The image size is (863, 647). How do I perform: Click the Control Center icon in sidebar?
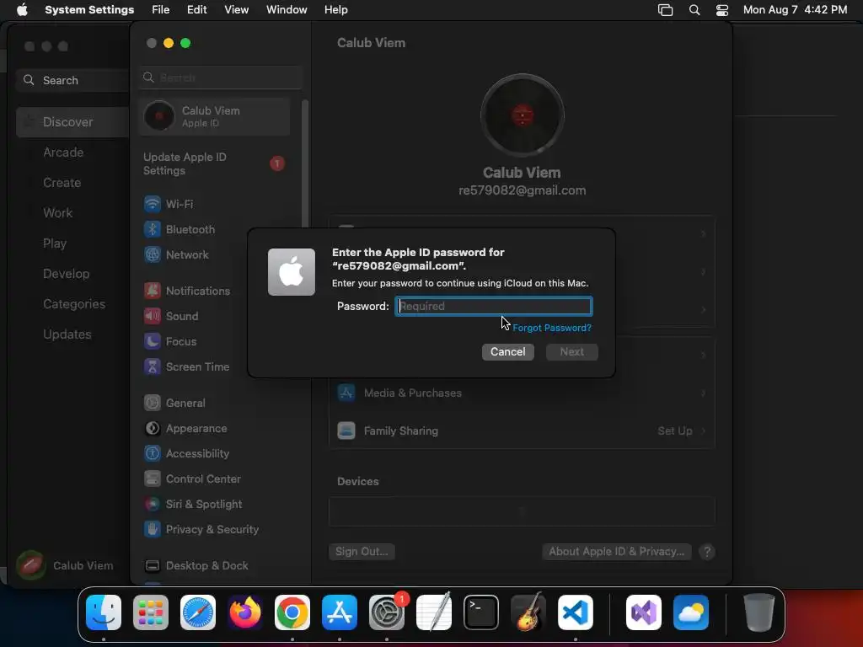pyautogui.click(x=152, y=479)
